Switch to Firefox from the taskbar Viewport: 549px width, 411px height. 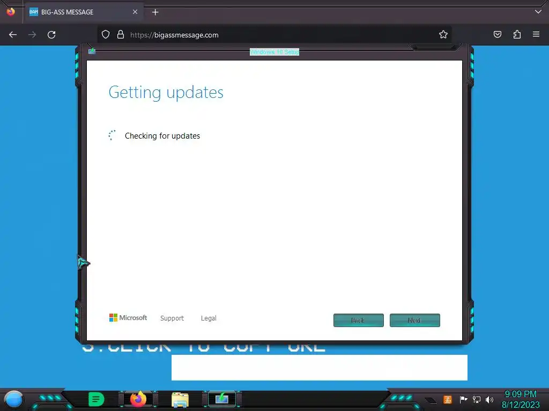click(x=138, y=399)
